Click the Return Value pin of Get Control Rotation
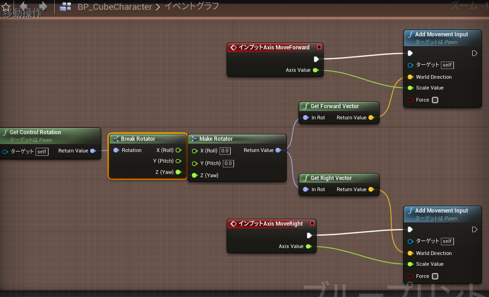Screen dimensions: 489x297 92,151
